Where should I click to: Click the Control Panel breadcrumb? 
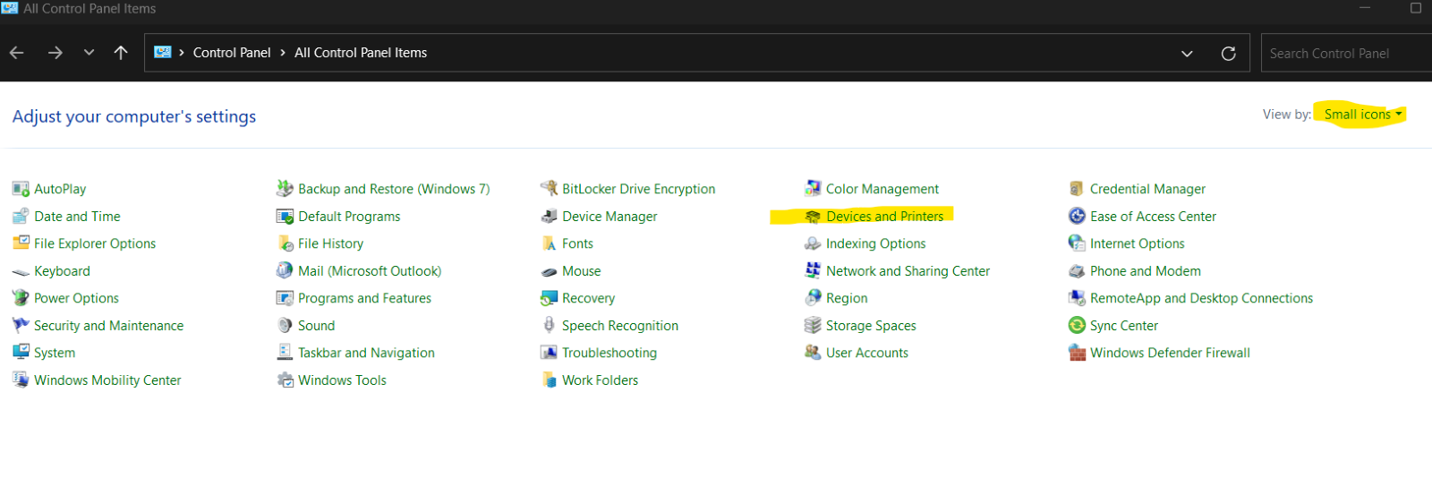pyautogui.click(x=232, y=53)
